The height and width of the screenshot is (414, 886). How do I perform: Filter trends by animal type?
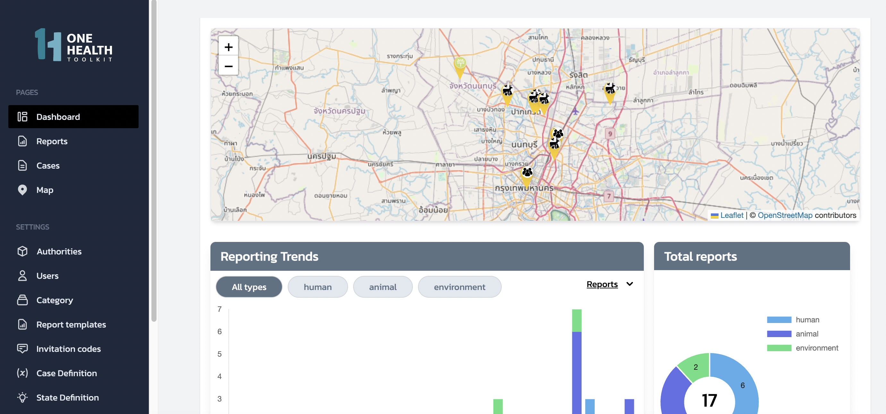point(383,287)
